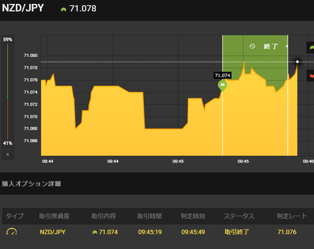This screenshot has width=314, height=249.
Task: Click the NZD/JPY title heading
Action: tap(23, 8)
